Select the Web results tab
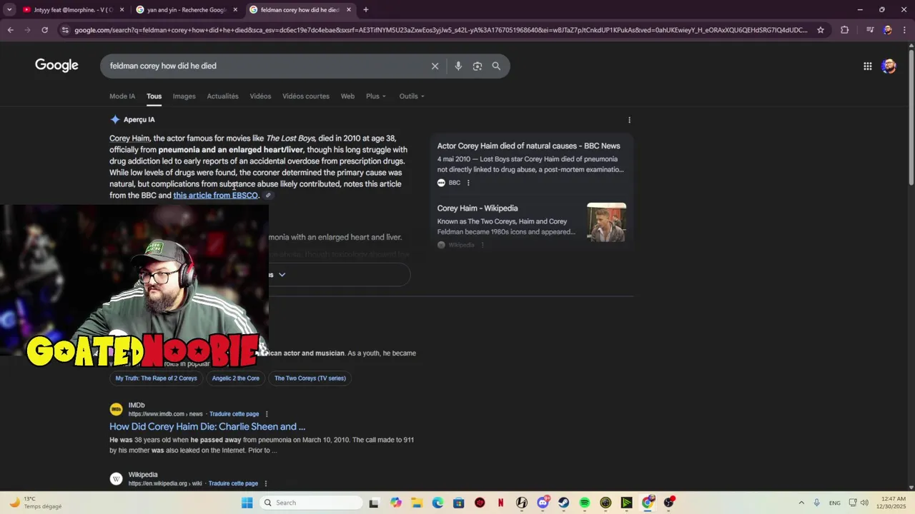 click(347, 96)
